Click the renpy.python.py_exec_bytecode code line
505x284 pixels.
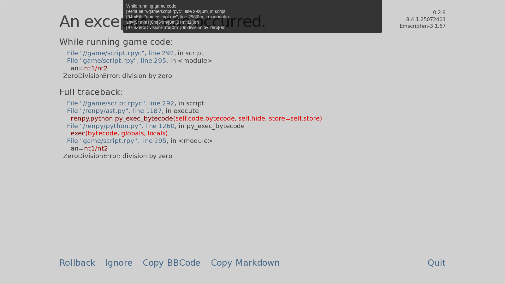coord(196,118)
